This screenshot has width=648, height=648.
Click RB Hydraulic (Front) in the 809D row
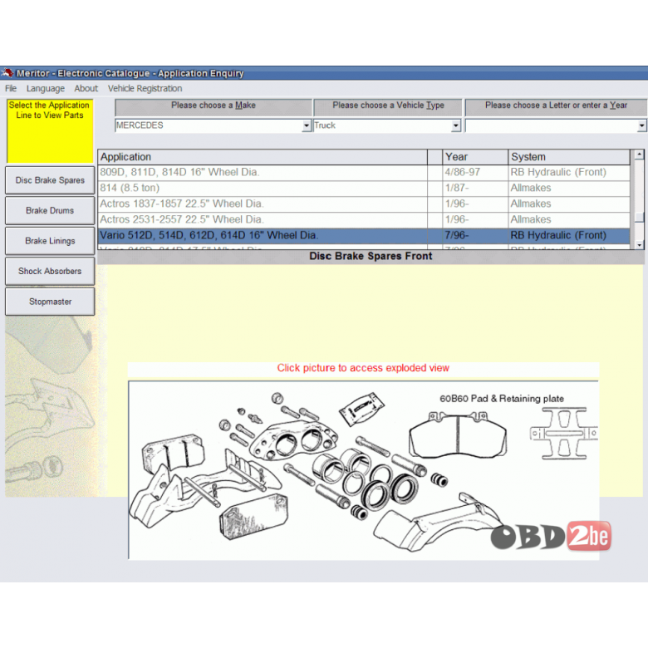568,172
